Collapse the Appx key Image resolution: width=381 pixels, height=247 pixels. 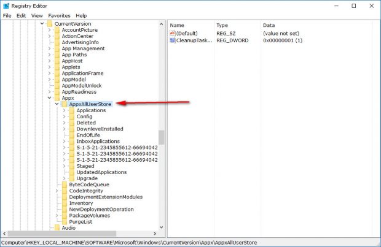49,97
